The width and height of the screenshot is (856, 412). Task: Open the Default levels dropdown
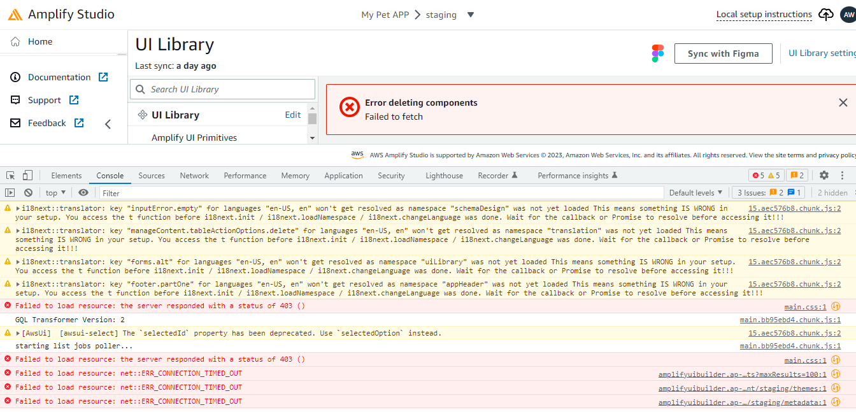click(696, 193)
